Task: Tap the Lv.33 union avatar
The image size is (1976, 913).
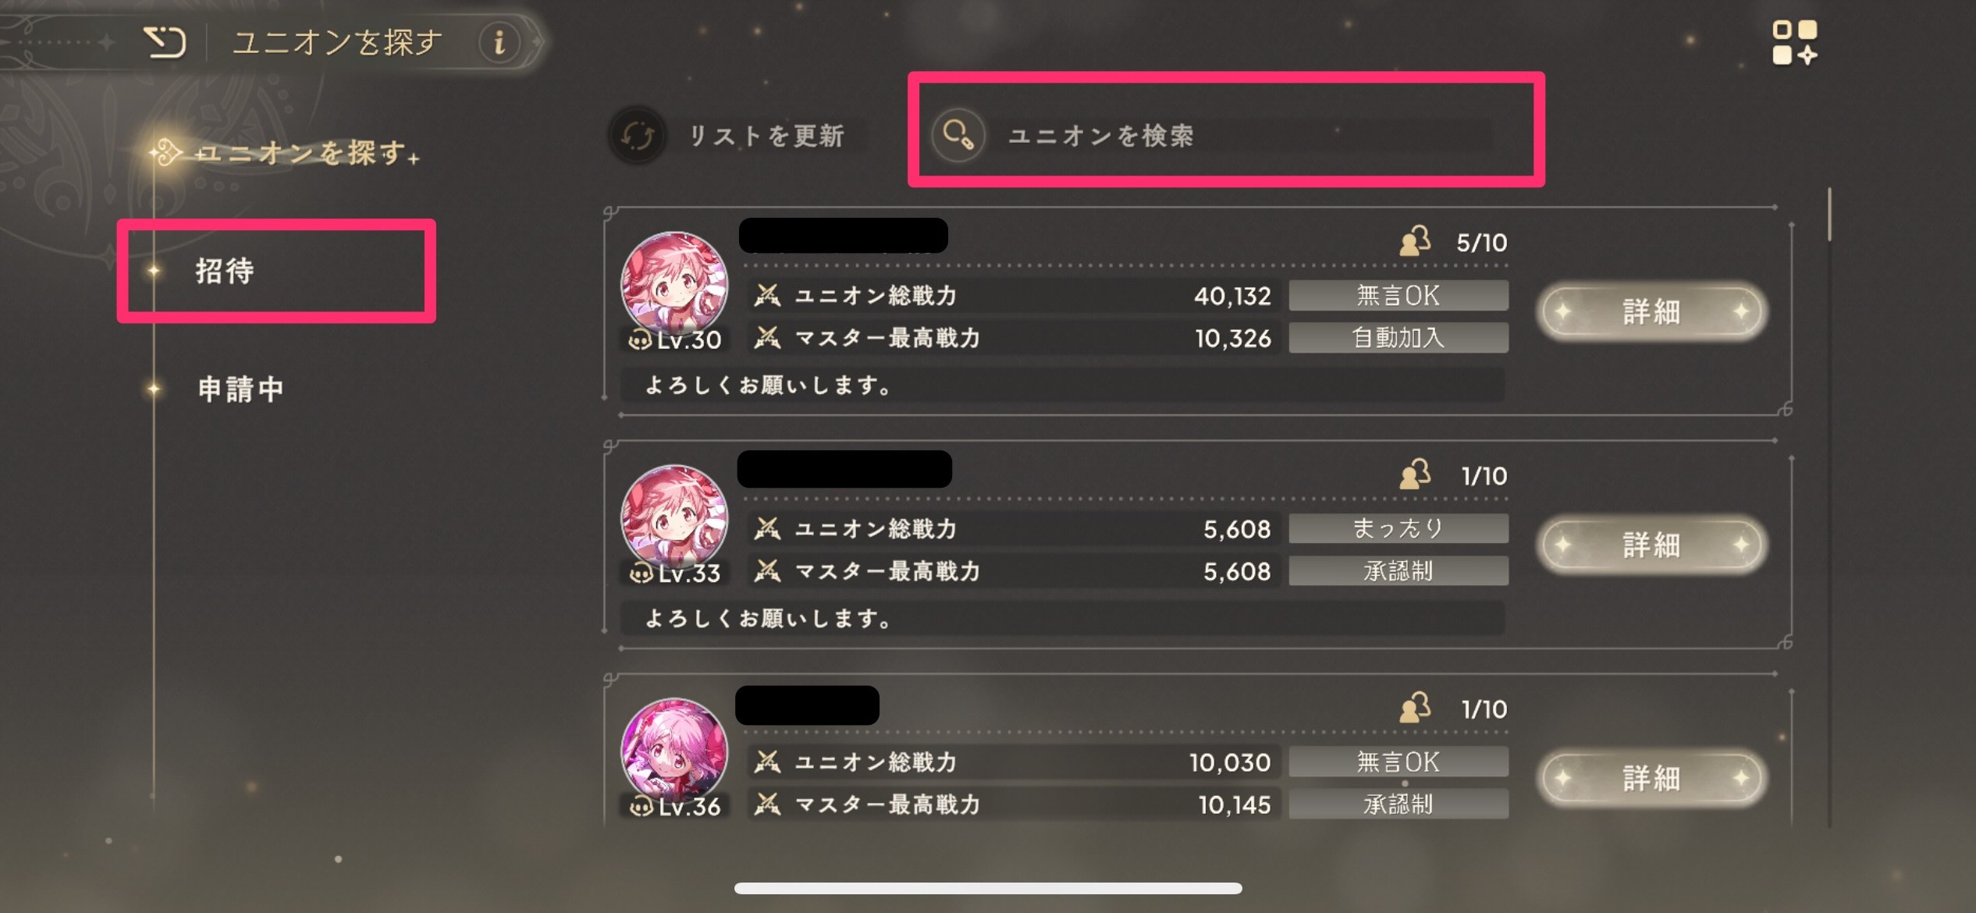Action: (674, 518)
